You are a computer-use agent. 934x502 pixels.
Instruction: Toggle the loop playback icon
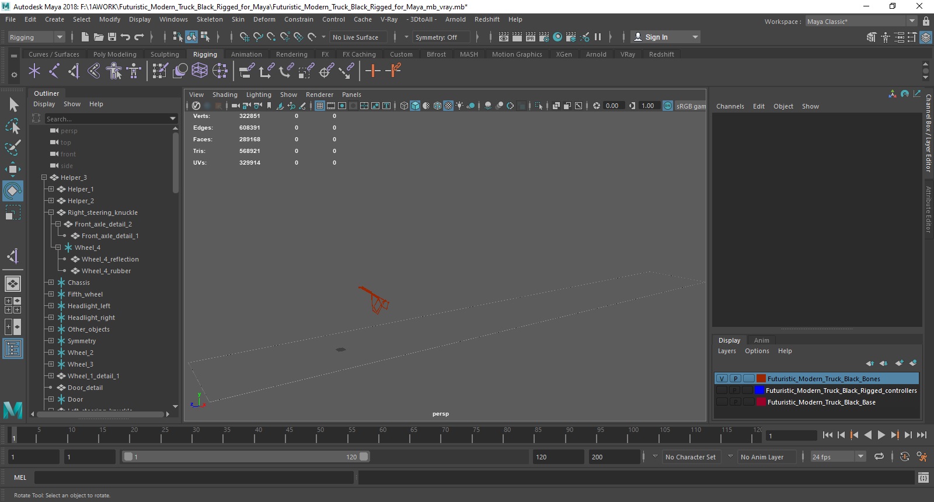coord(879,457)
